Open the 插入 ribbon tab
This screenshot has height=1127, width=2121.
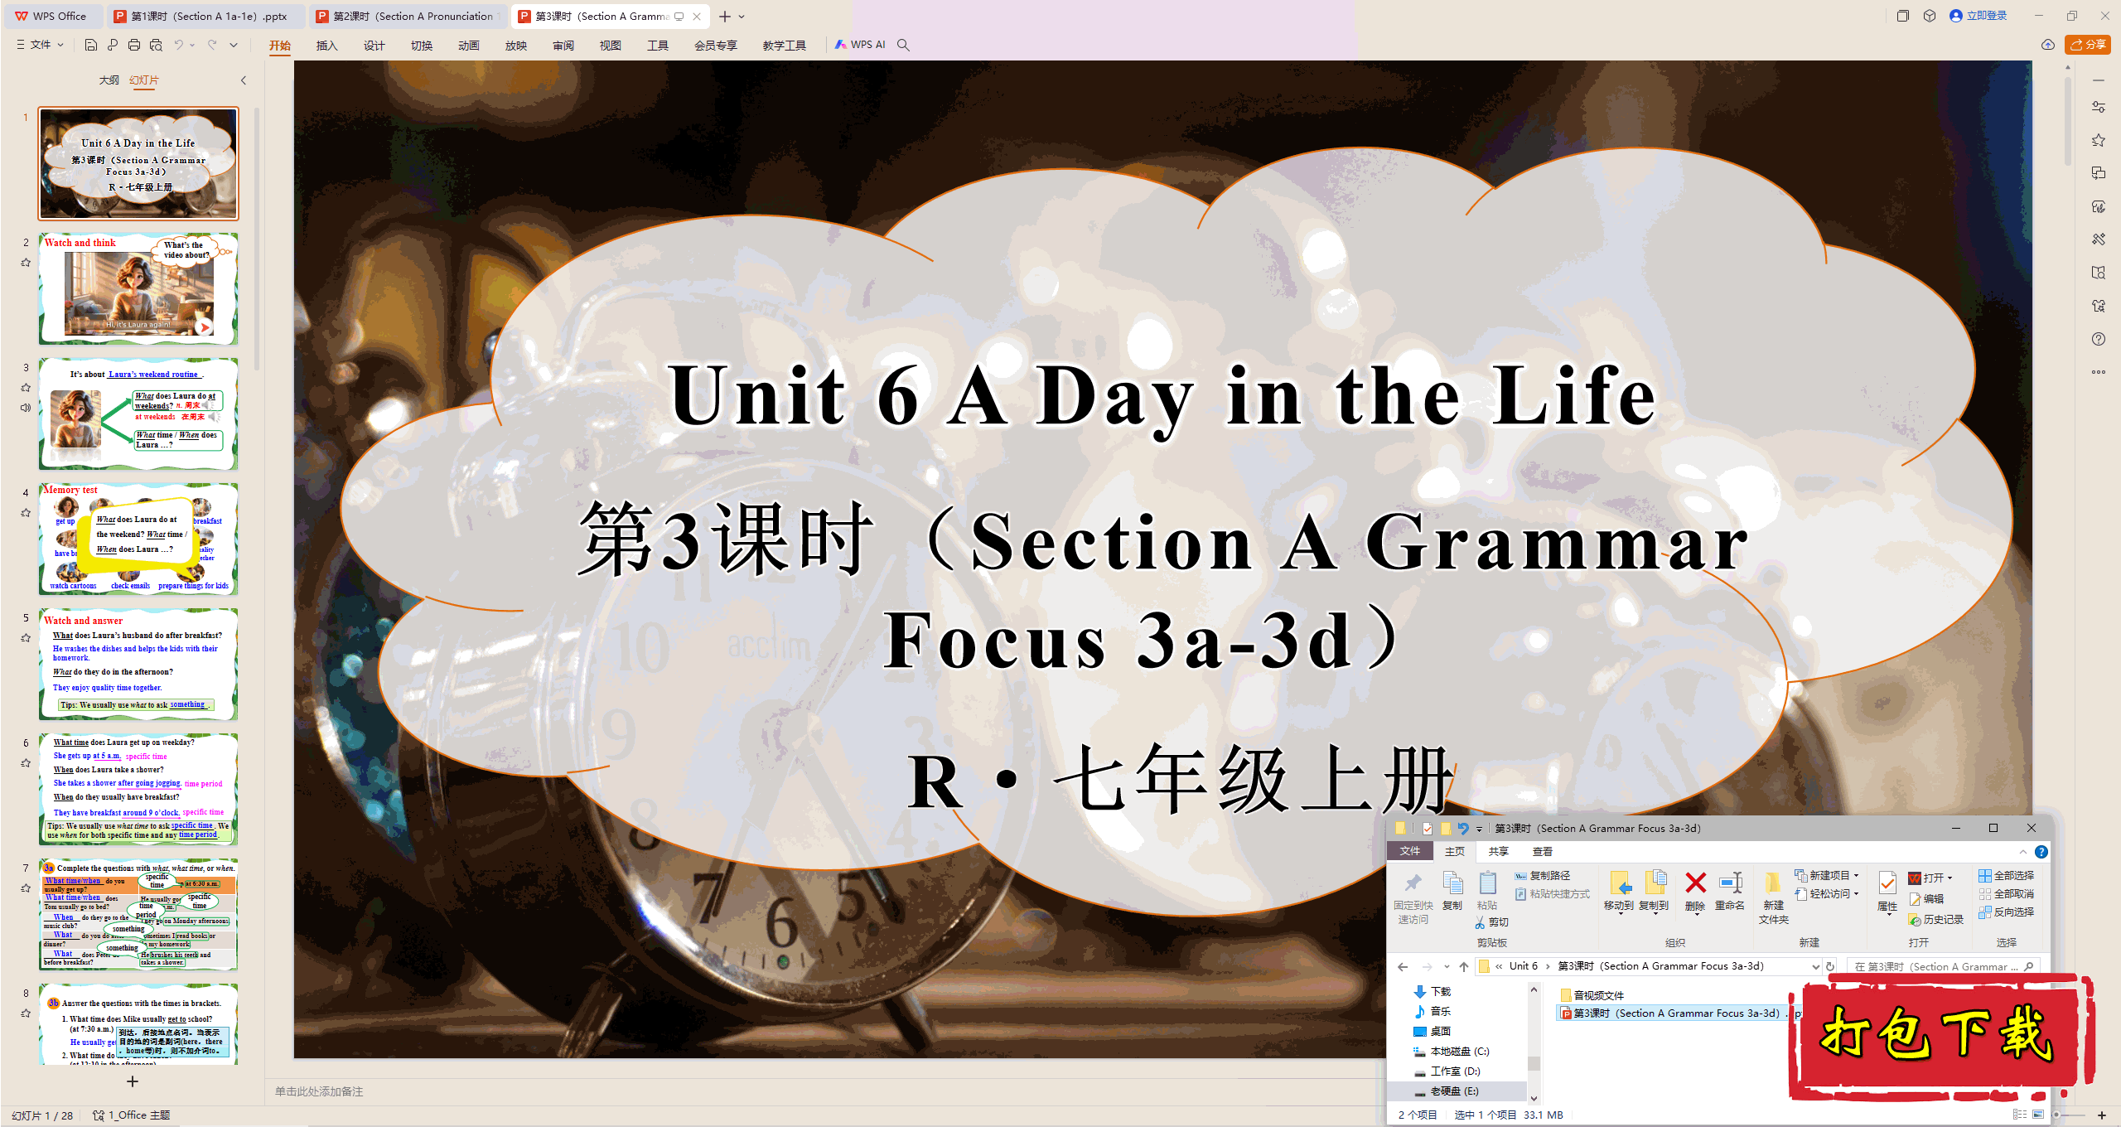pos(327,46)
